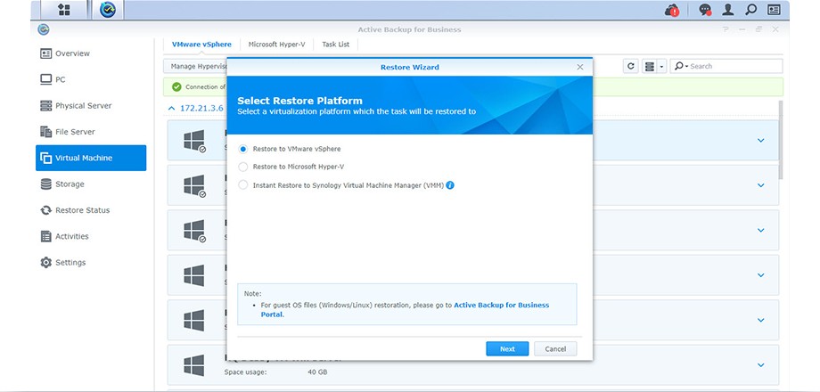Viewport: 820px width, 392px height.
Task: Click the 40 GB space usage value
Action: tap(317, 372)
